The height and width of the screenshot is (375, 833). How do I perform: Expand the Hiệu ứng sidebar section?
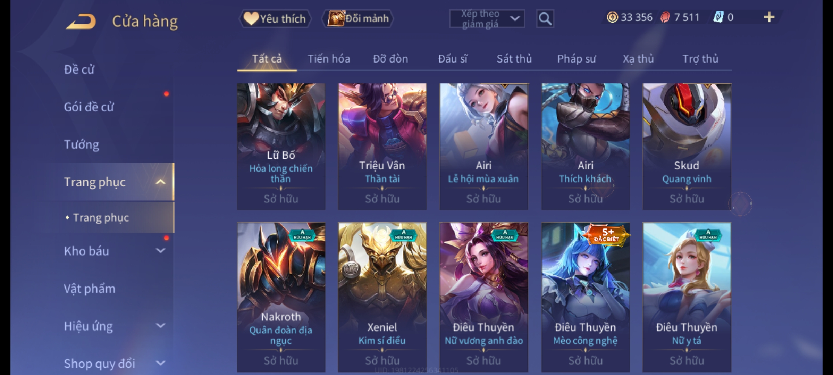(x=160, y=326)
